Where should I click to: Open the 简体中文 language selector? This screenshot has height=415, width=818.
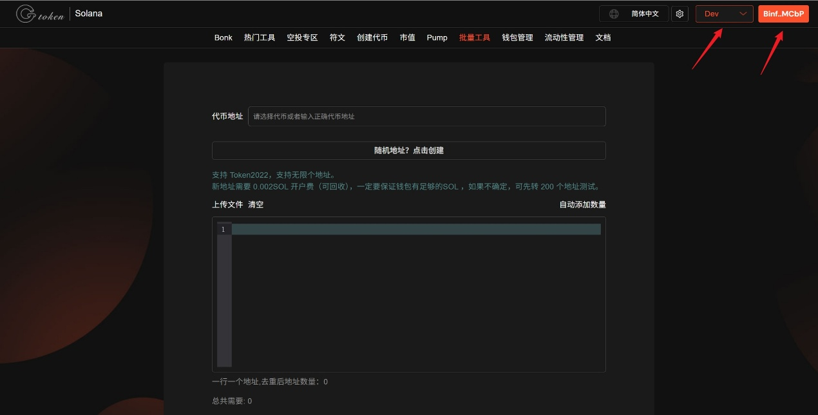coord(646,14)
